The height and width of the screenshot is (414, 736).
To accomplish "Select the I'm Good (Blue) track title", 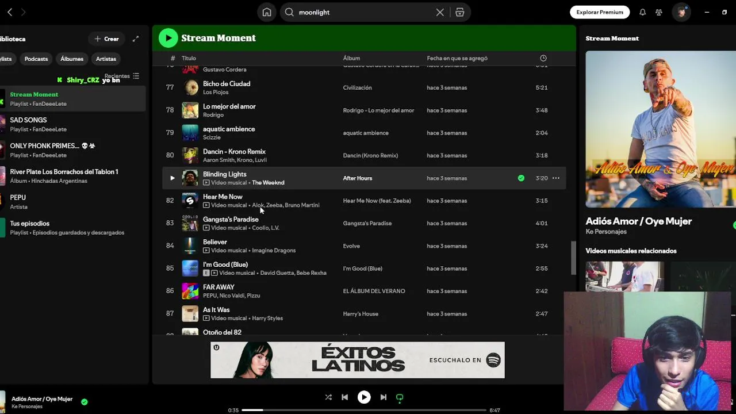I will [225, 264].
